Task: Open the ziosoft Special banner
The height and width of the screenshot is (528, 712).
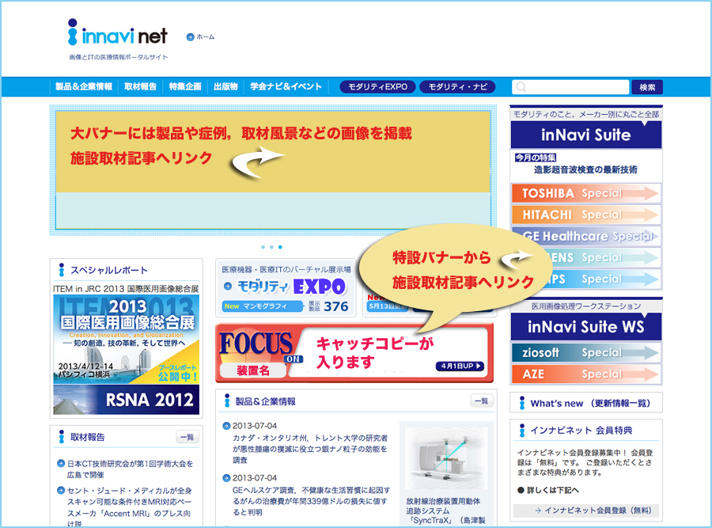Action: (x=585, y=352)
